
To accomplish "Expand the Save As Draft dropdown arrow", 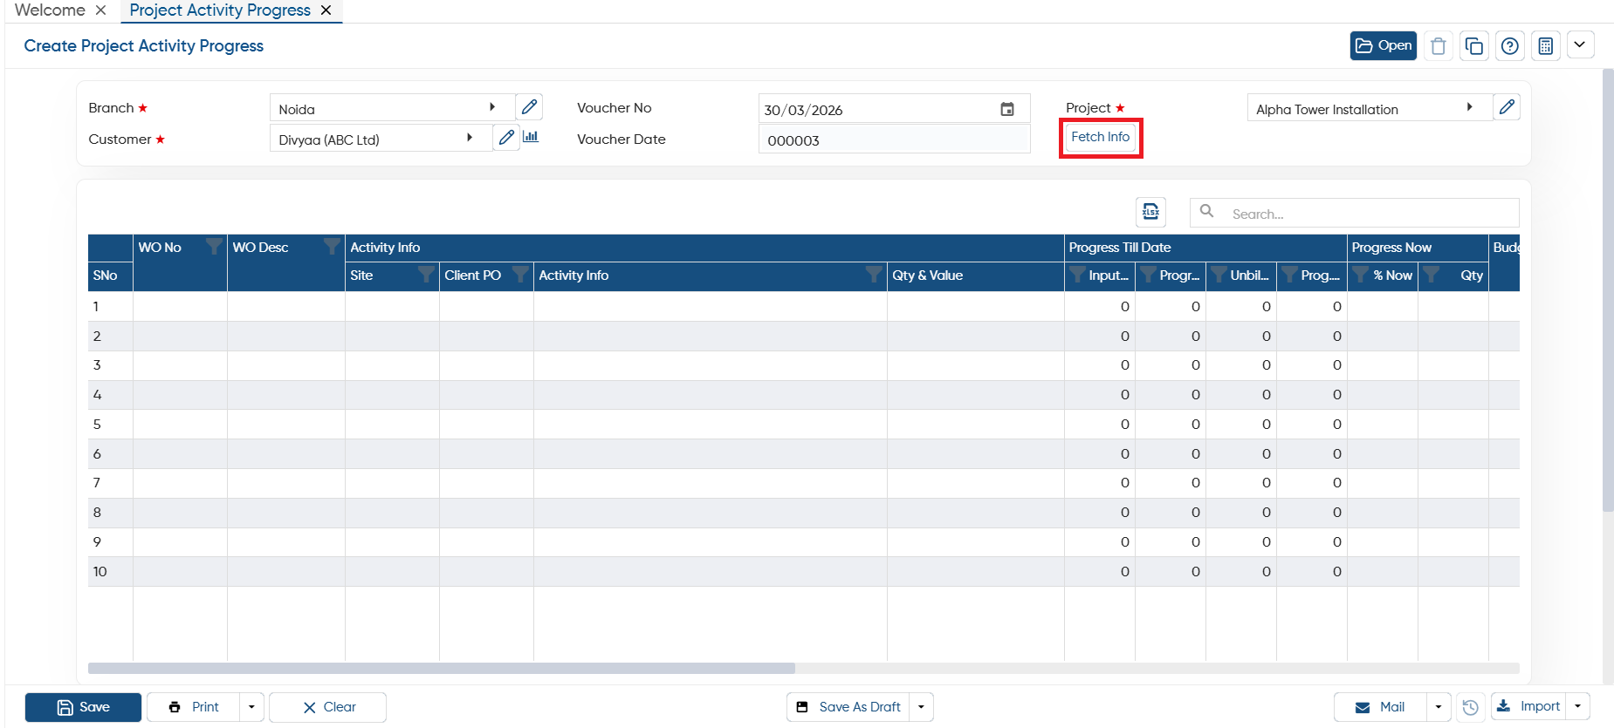I will [922, 707].
